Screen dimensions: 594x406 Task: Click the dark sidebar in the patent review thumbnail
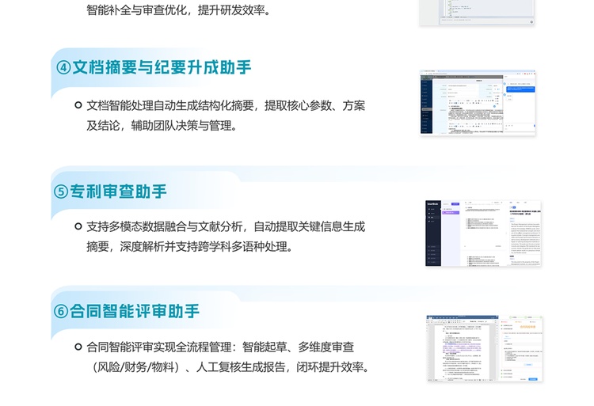point(432,233)
